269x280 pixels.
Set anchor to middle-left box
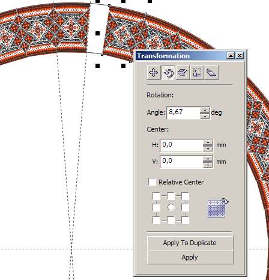156,207
